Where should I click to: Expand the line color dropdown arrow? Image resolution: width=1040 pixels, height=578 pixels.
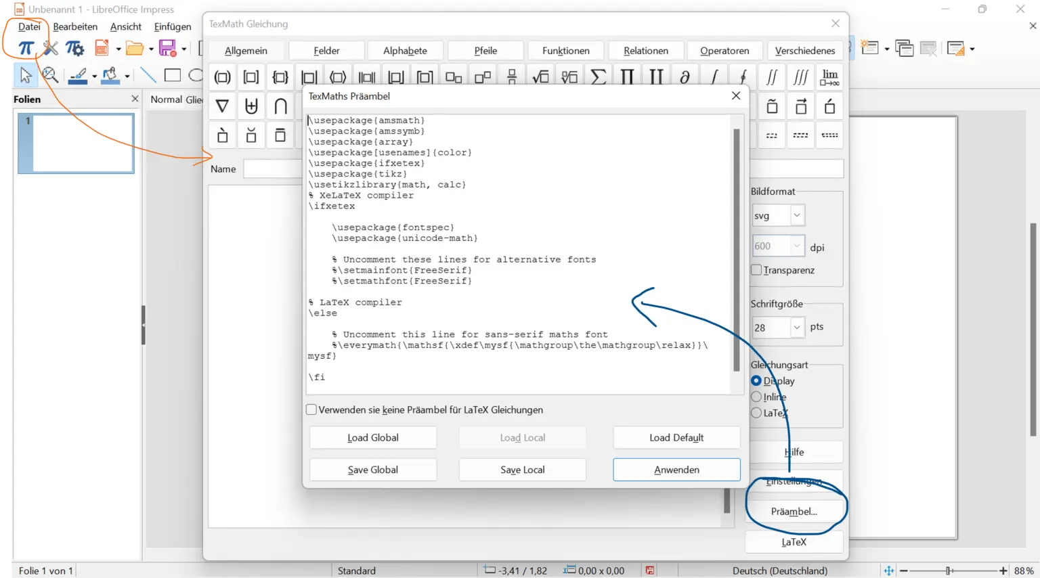[94, 76]
